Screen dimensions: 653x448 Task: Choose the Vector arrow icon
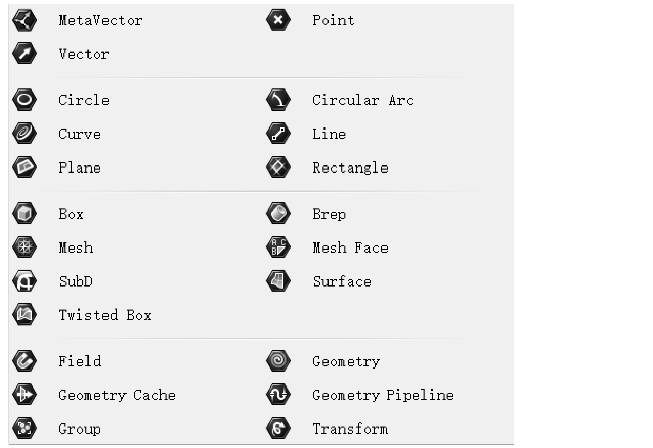(x=24, y=53)
